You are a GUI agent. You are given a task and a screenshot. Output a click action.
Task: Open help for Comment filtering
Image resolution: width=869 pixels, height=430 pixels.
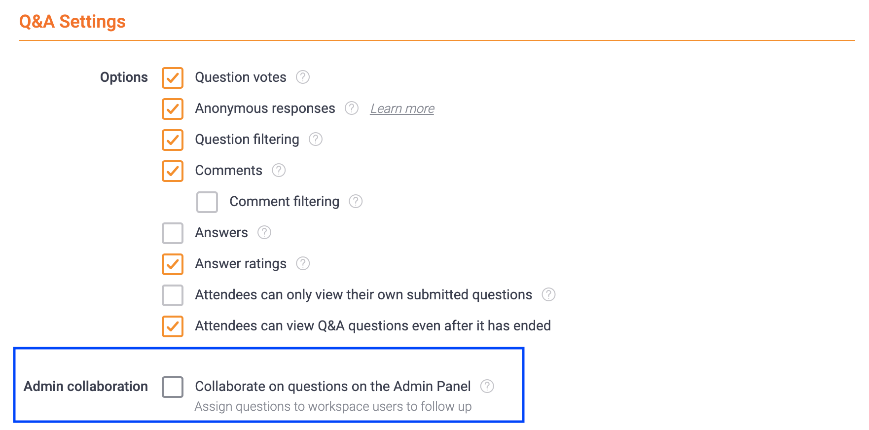point(356,202)
